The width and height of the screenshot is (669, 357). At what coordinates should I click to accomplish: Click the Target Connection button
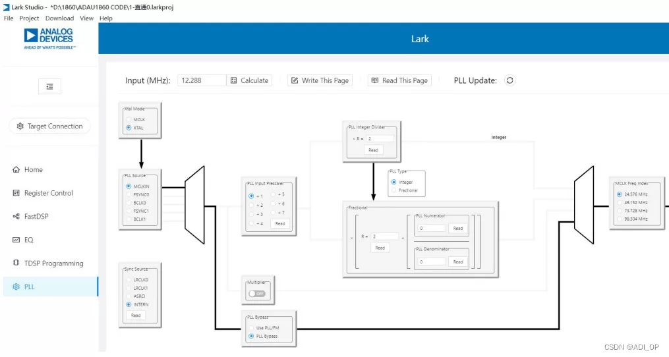[x=49, y=126]
